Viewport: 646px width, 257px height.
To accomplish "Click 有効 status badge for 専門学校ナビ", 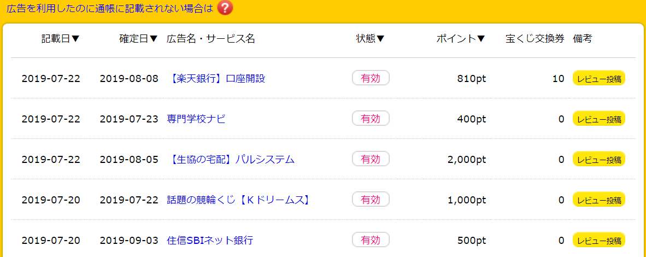I will tap(371, 119).
